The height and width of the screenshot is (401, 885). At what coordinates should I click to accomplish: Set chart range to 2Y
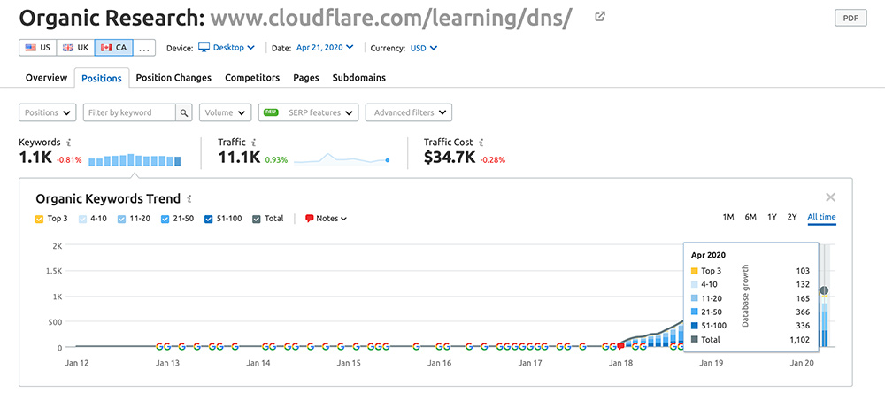pyautogui.click(x=792, y=218)
